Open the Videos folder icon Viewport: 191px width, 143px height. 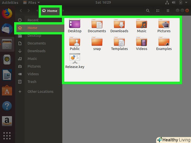click(x=142, y=41)
